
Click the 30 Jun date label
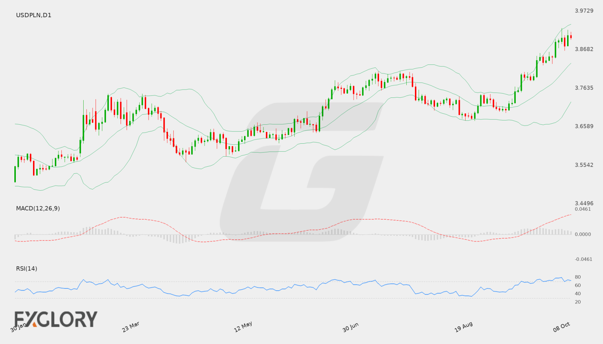351,327
